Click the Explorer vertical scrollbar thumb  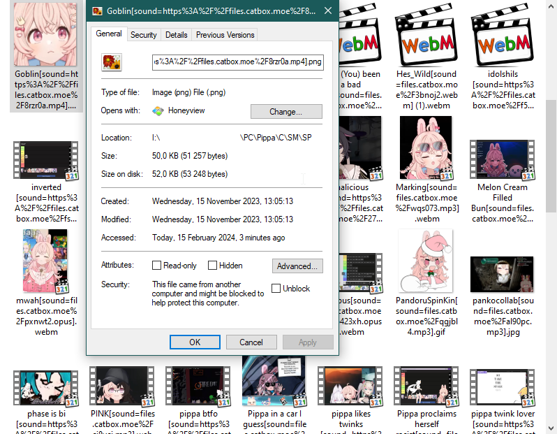click(551, 157)
